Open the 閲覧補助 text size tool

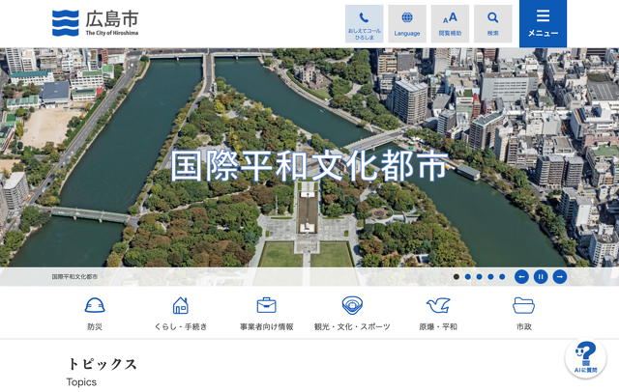[450, 24]
